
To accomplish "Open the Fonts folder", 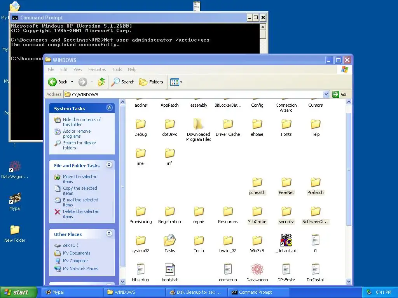I will coord(286,128).
